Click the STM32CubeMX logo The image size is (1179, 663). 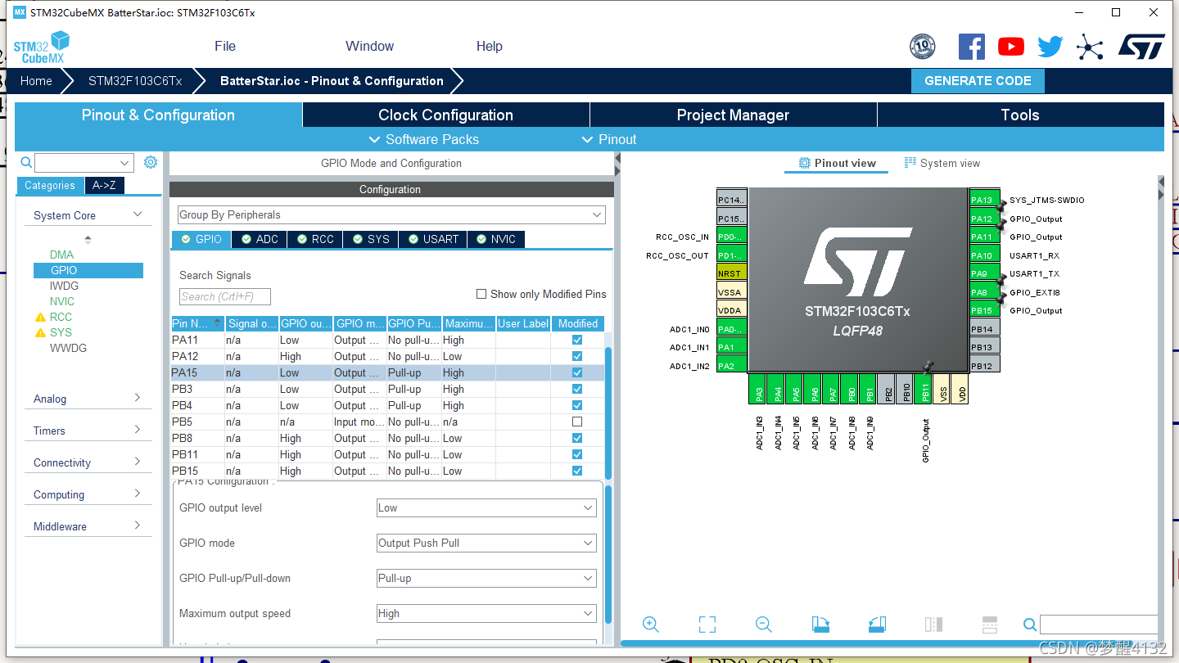[x=42, y=47]
